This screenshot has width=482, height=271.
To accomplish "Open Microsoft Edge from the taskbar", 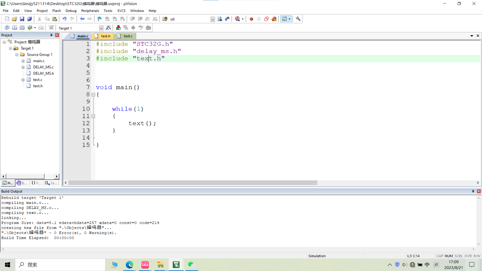I will (129, 265).
